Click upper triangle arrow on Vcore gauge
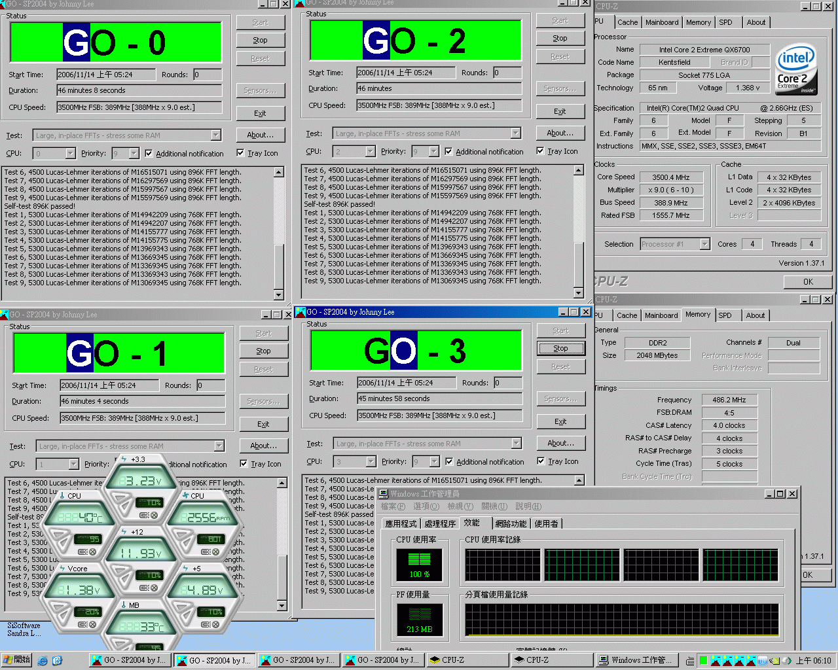This screenshot has width=838, height=670. [x=59, y=607]
